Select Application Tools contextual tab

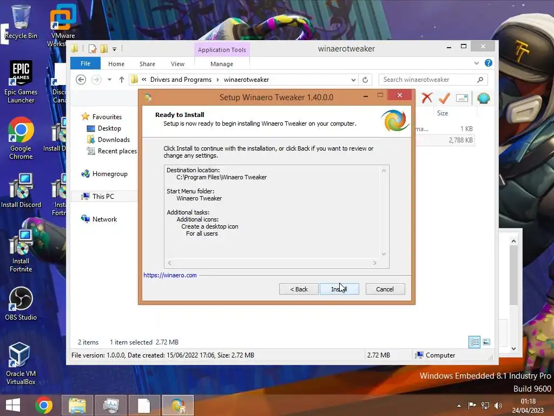click(x=222, y=50)
